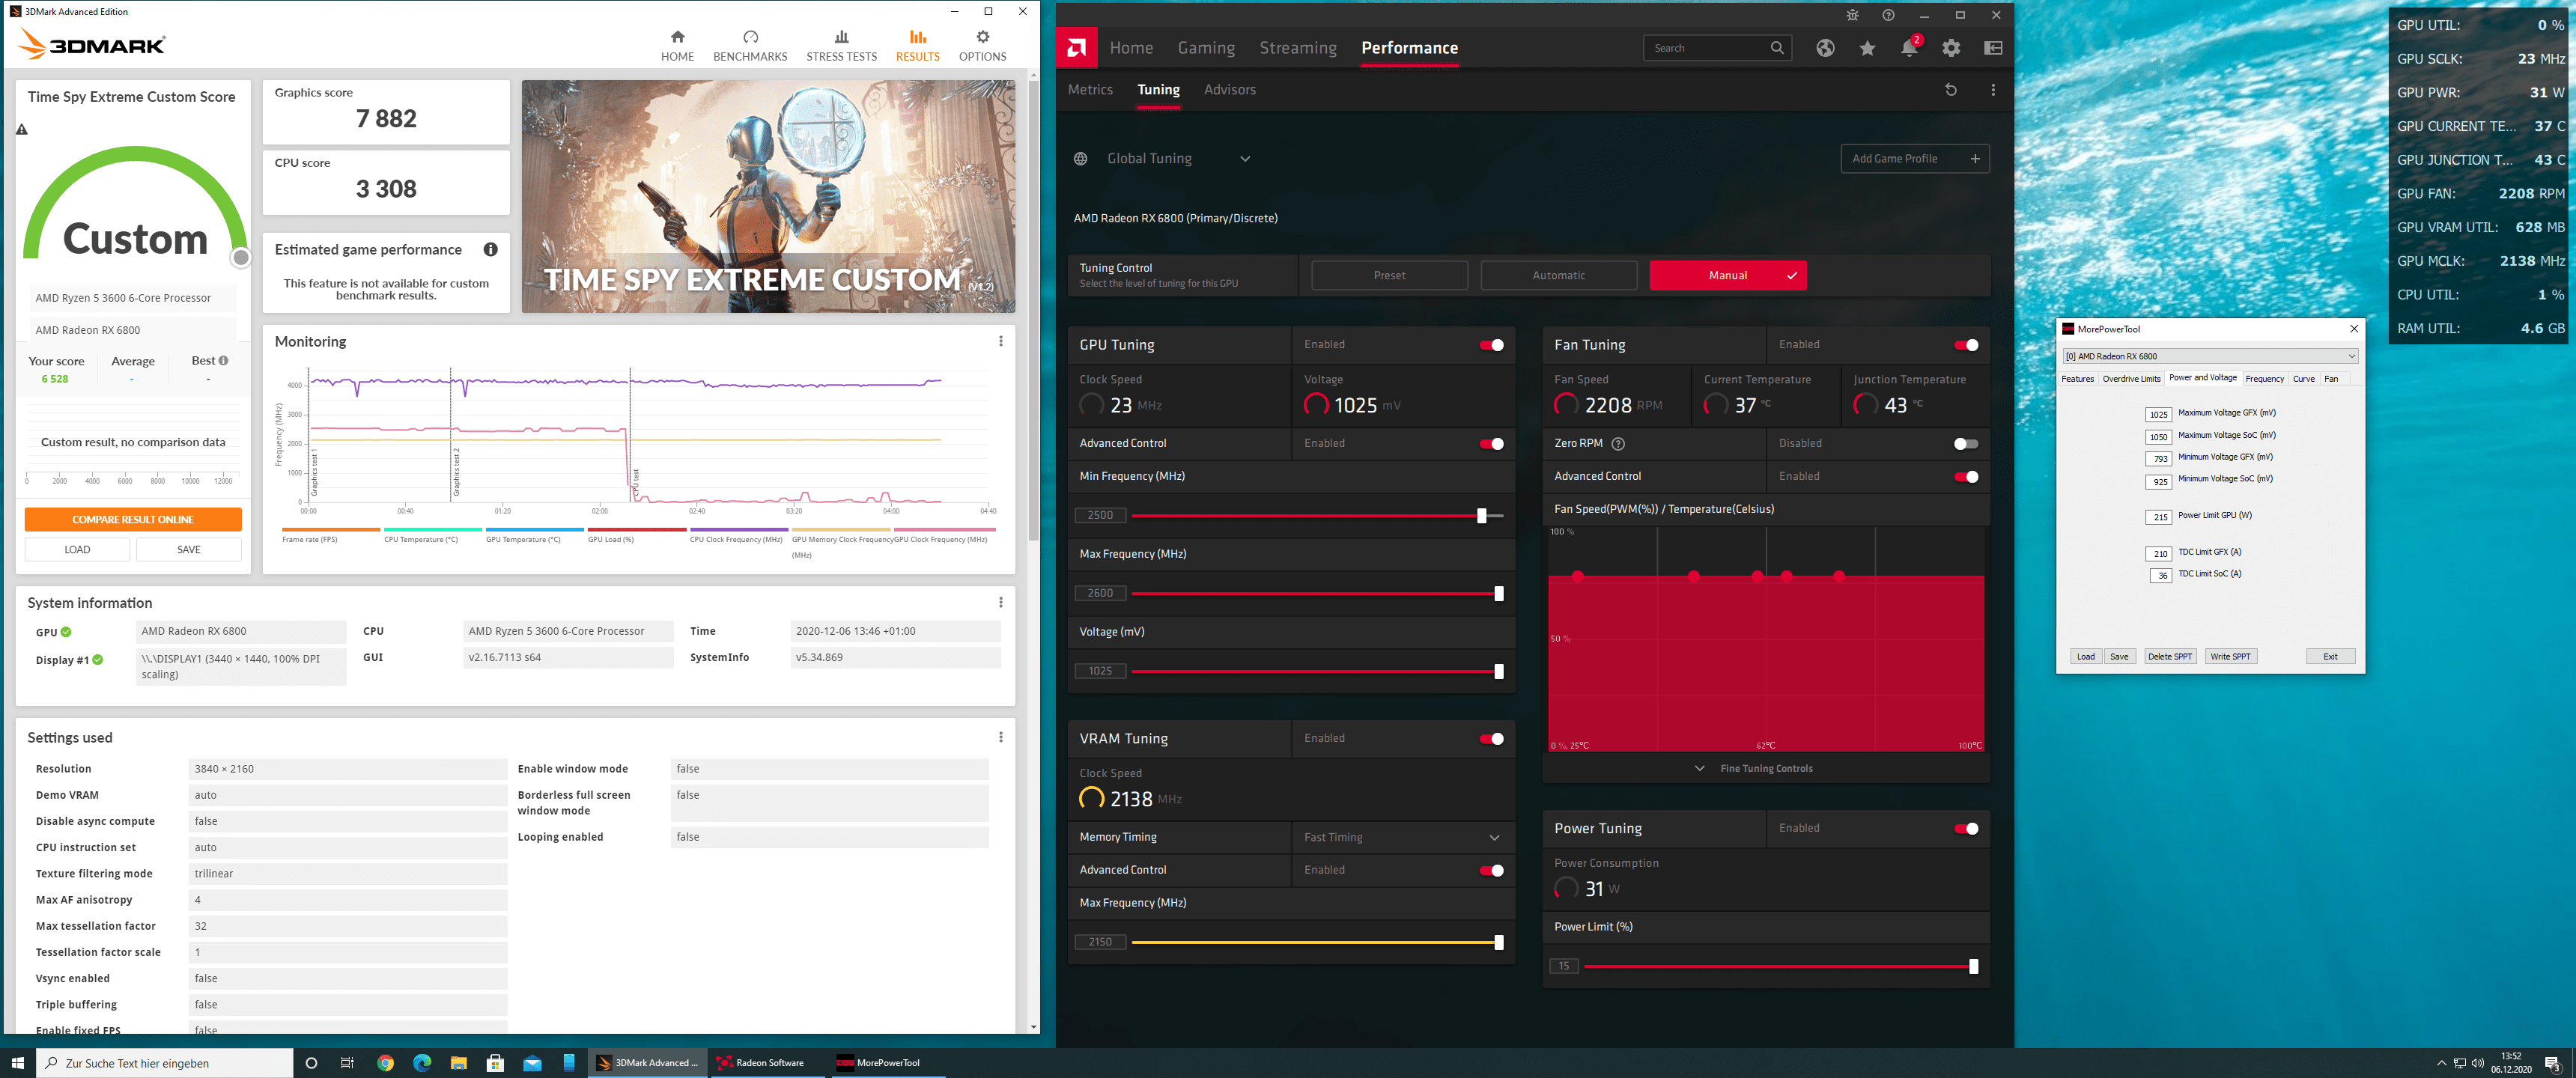Click Write SPPT in MorePowerTool
This screenshot has height=1078, width=2576.
point(2230,657)
